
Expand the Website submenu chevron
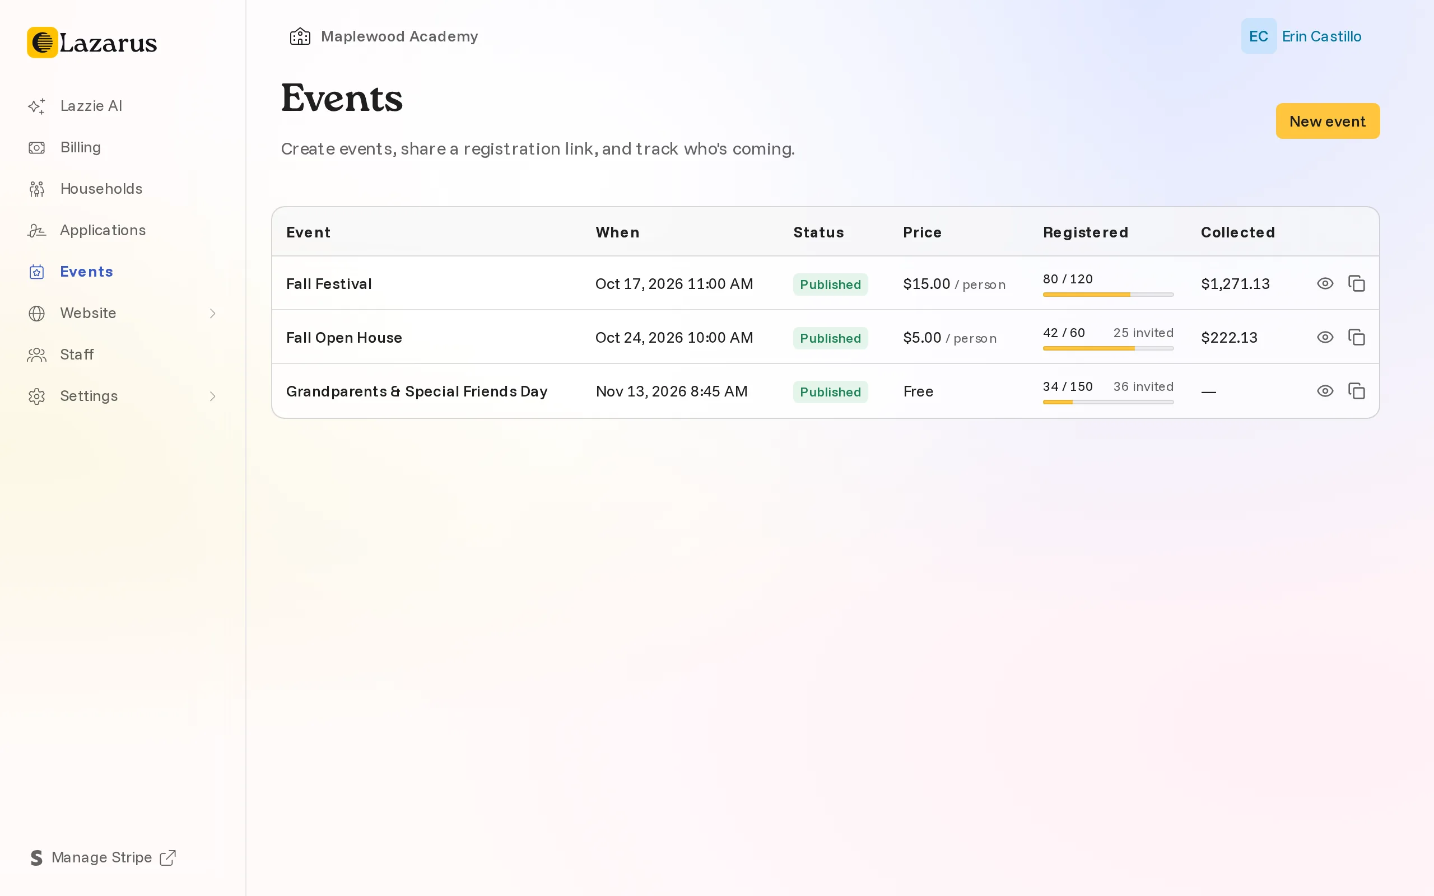click(213, 314)
